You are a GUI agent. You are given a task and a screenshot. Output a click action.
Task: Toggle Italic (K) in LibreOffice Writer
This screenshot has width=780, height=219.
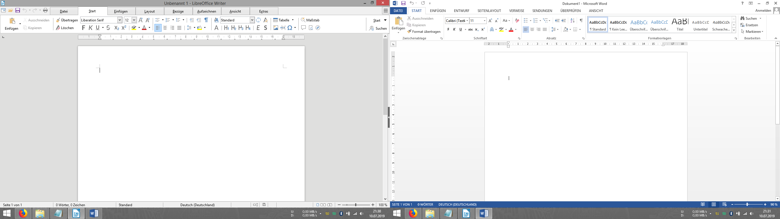click(x=91, y=28)
